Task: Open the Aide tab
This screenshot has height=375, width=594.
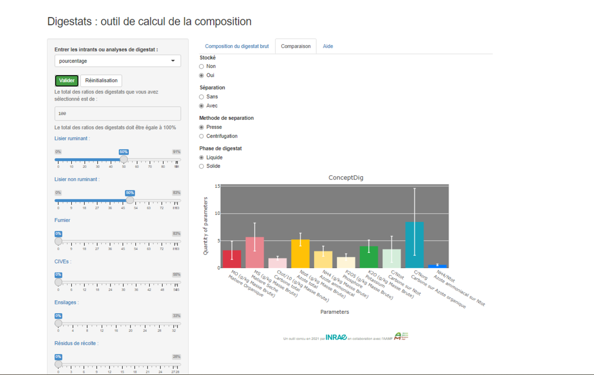Action: [328, 46]
